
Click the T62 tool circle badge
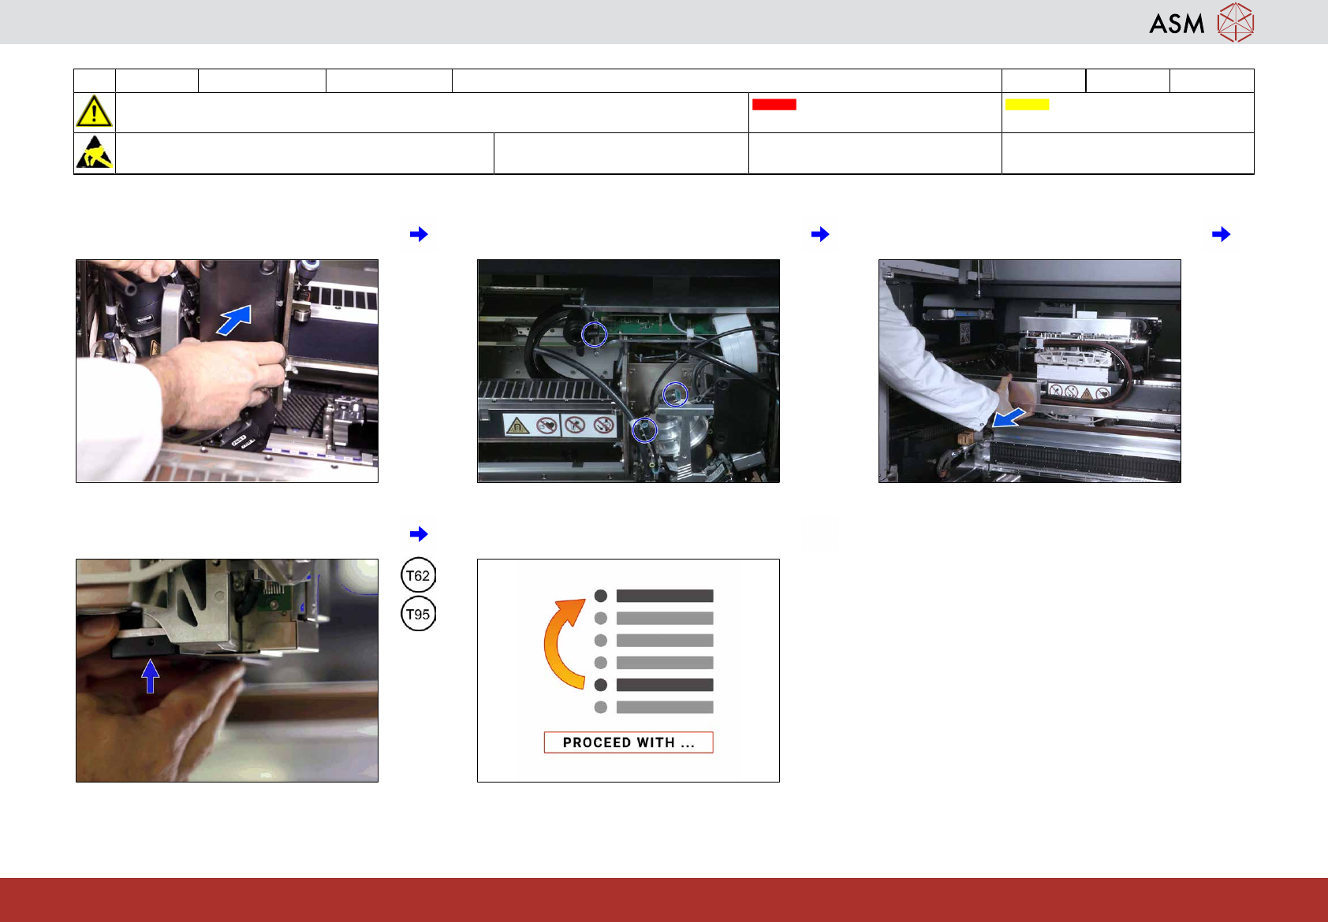(418, 575)
